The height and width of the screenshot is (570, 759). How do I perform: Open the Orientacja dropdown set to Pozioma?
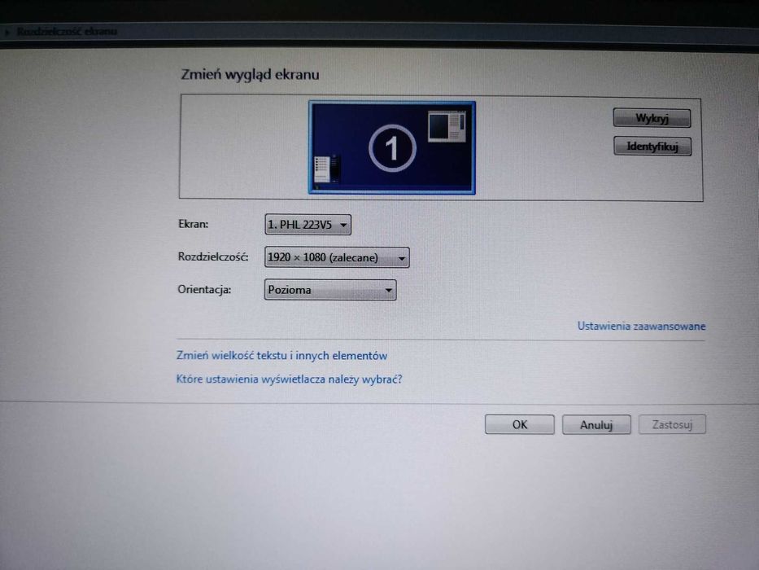click(x=330, y=290)
